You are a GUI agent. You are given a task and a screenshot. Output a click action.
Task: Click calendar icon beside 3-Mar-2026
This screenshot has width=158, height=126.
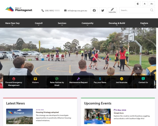[115, 110]
